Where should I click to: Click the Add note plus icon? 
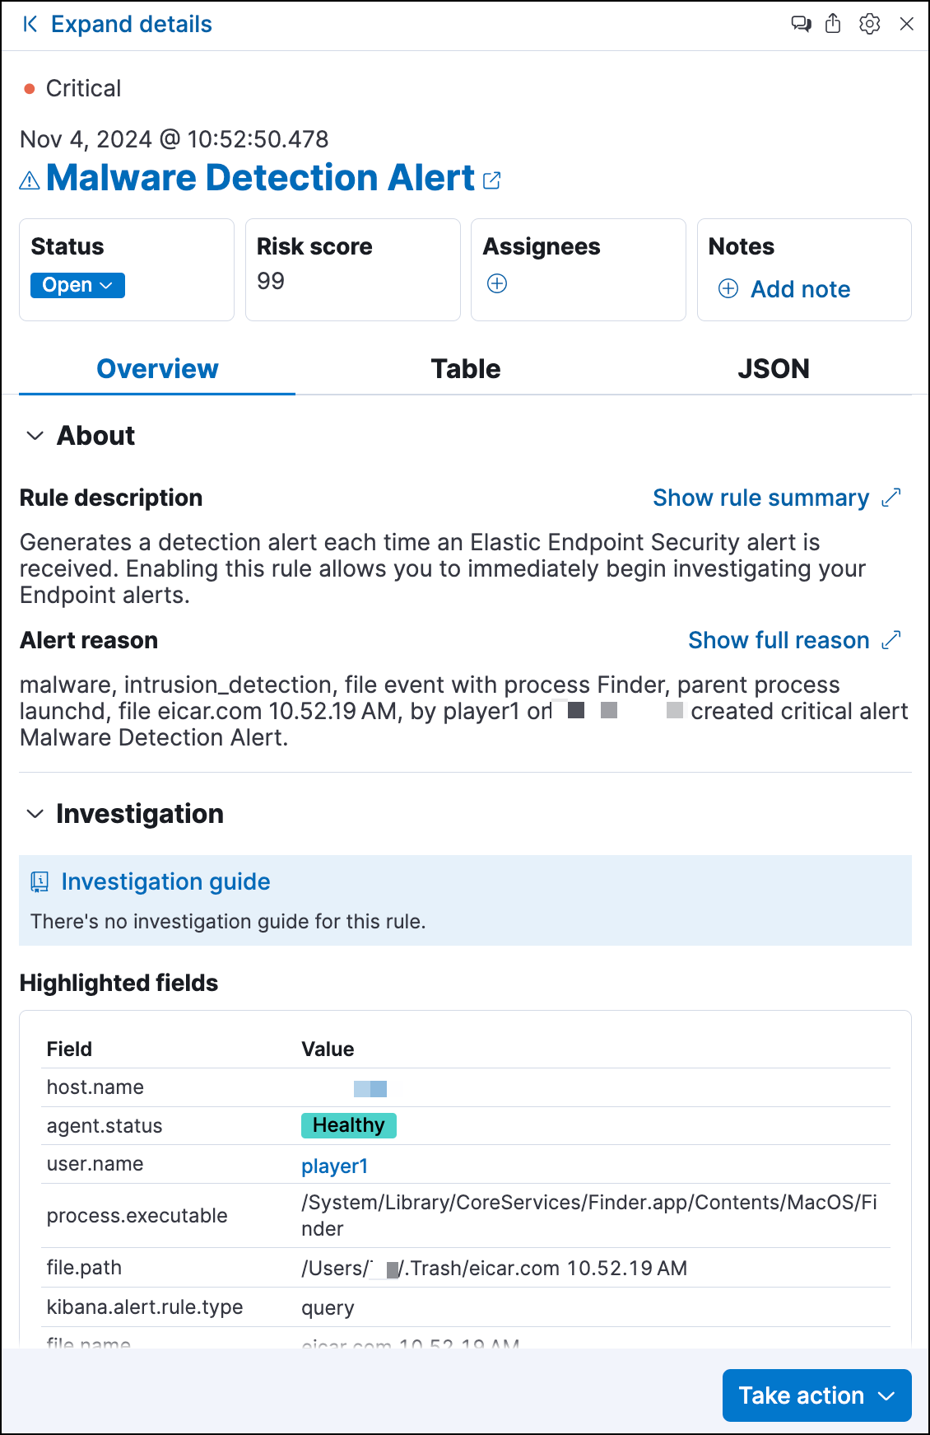728,289
